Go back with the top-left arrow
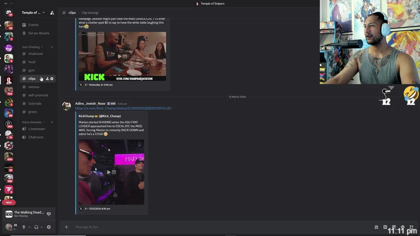The height and width of the screenshot is (236, 420). (x=6, y=3)
